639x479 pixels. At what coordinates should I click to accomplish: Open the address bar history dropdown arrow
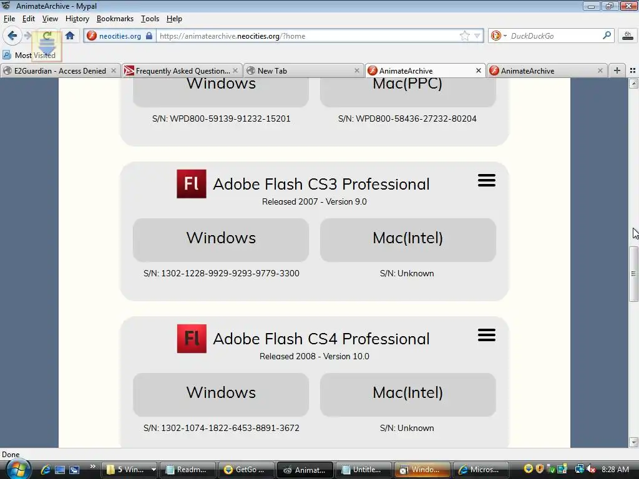(477, 36)
